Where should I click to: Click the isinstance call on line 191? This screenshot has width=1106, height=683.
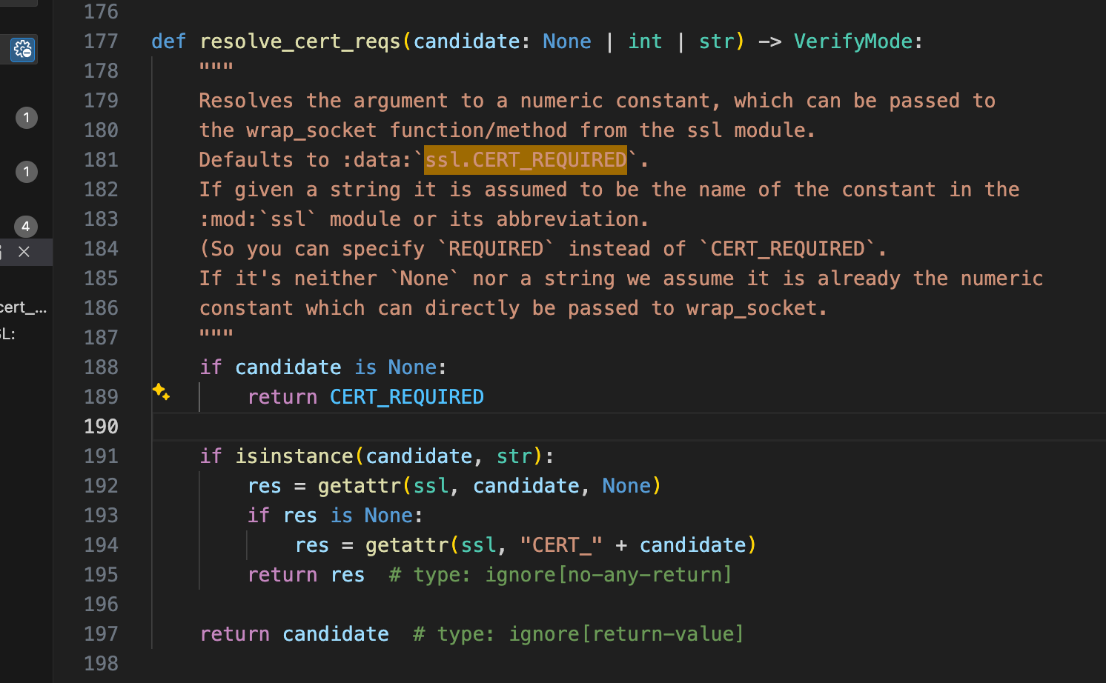(x=294, y=456)
